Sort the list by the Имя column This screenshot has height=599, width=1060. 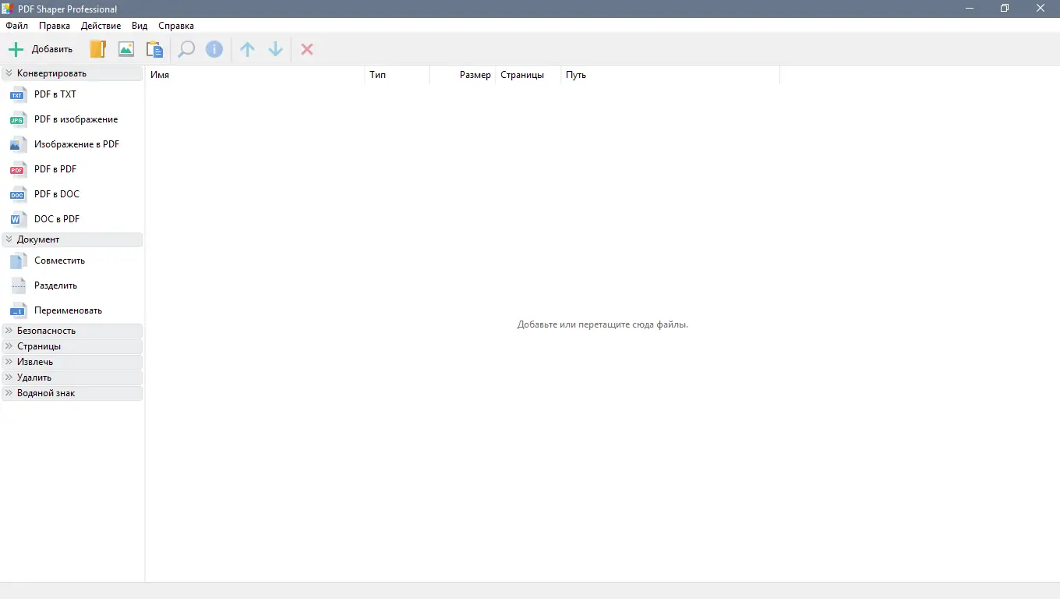(x=255, y=75)
